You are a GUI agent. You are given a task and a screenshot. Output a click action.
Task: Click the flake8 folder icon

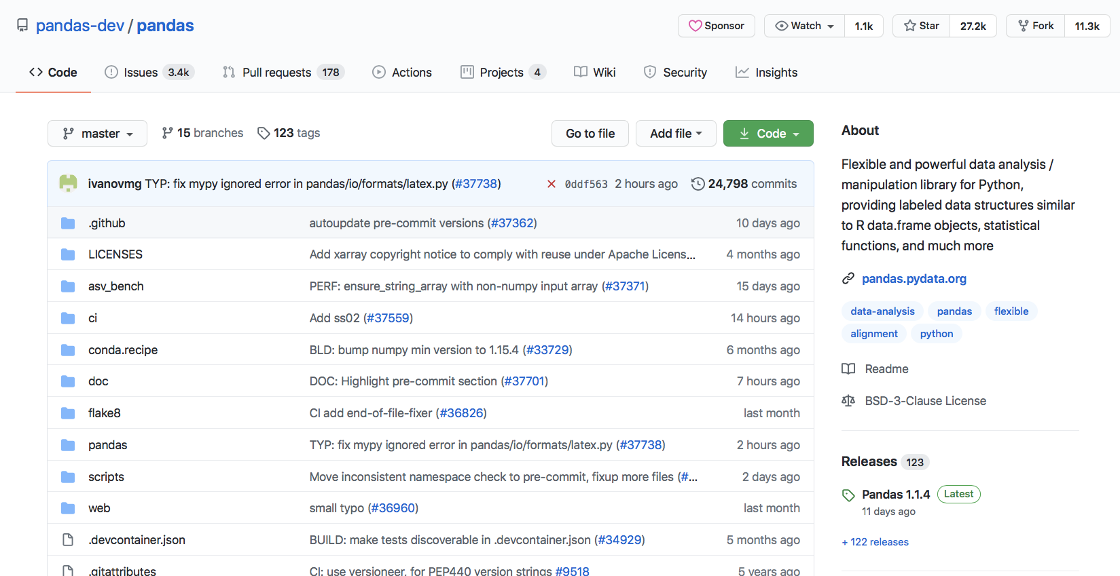tap(68, 413)
